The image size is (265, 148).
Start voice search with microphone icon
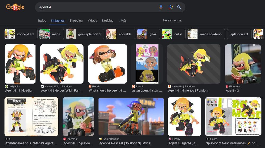click(161, 7)
